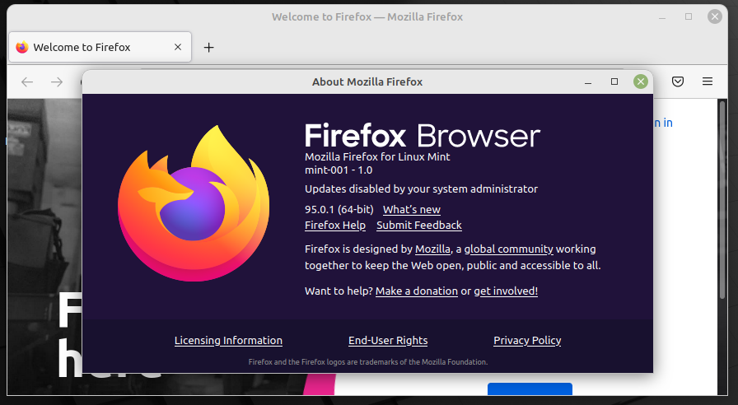
Task: Close the About Mozilla Firefox dialog
Action: (640, 81)
